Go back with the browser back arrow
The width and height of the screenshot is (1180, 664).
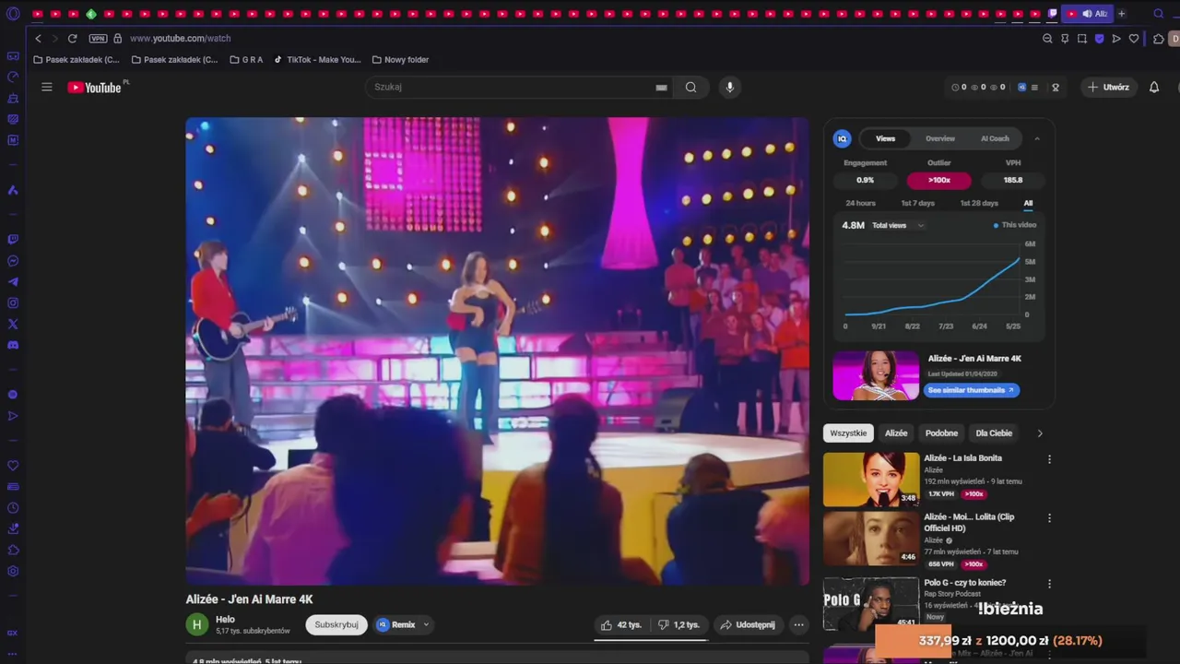38,39
